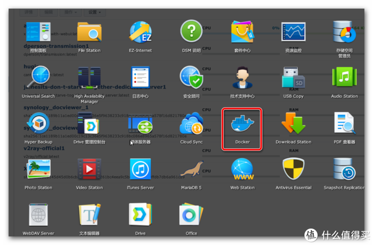Open Antivirus Essential

[x=293, y=169]
